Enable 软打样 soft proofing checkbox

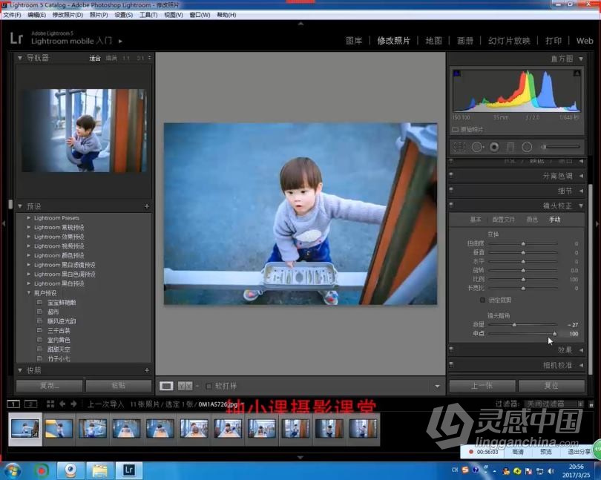209,386
